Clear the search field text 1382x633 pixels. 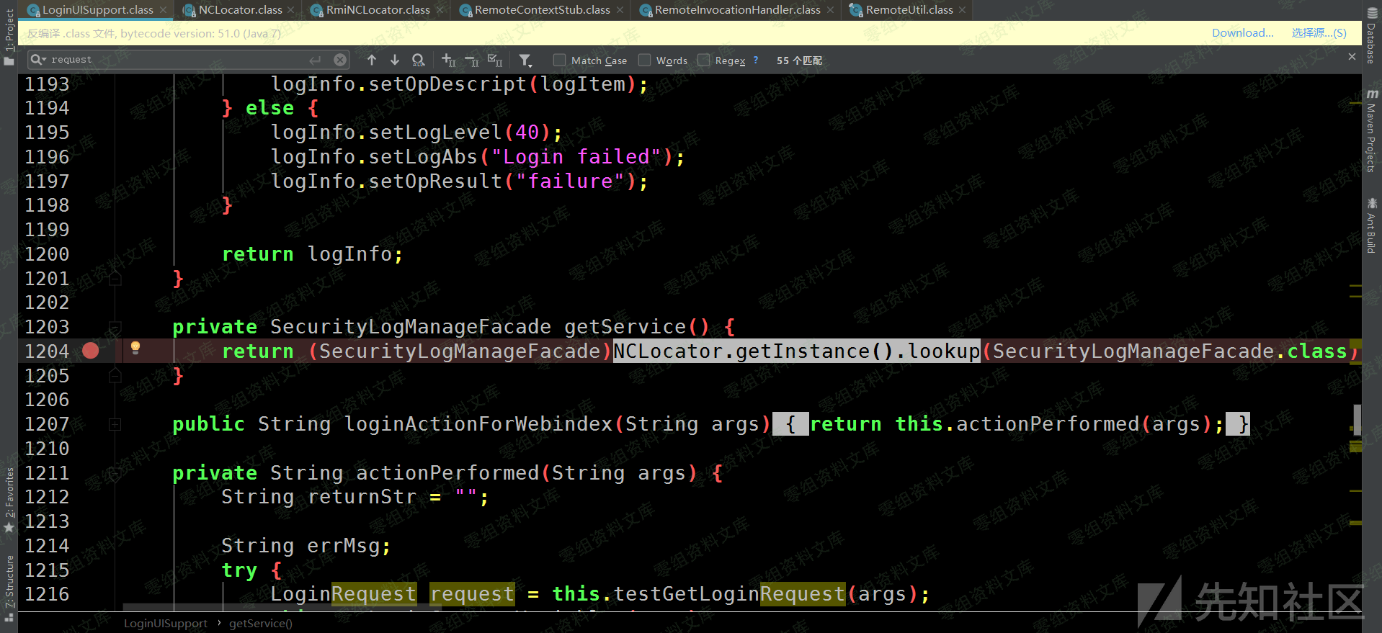[340, 60]
